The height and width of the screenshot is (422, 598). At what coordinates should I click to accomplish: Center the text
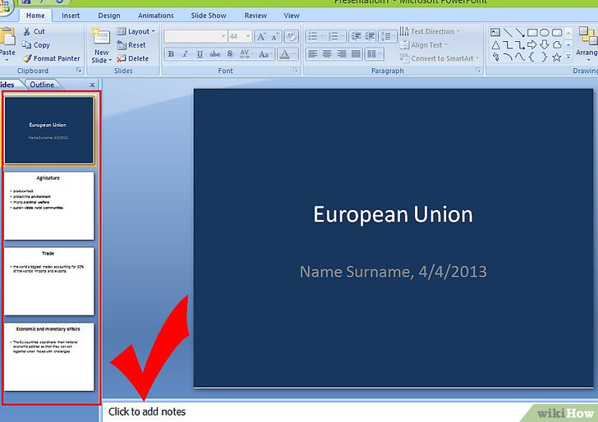(327, 54)
